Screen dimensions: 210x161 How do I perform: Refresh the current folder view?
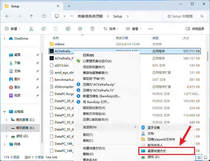click(x=44, y=16)
